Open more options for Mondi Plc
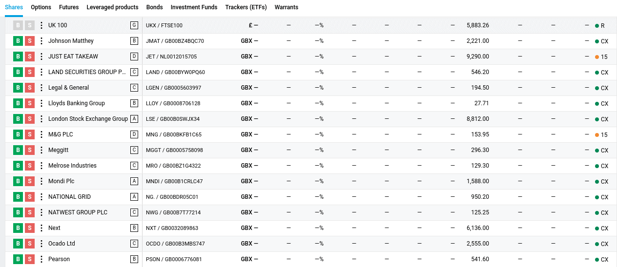 coord(41,181)
